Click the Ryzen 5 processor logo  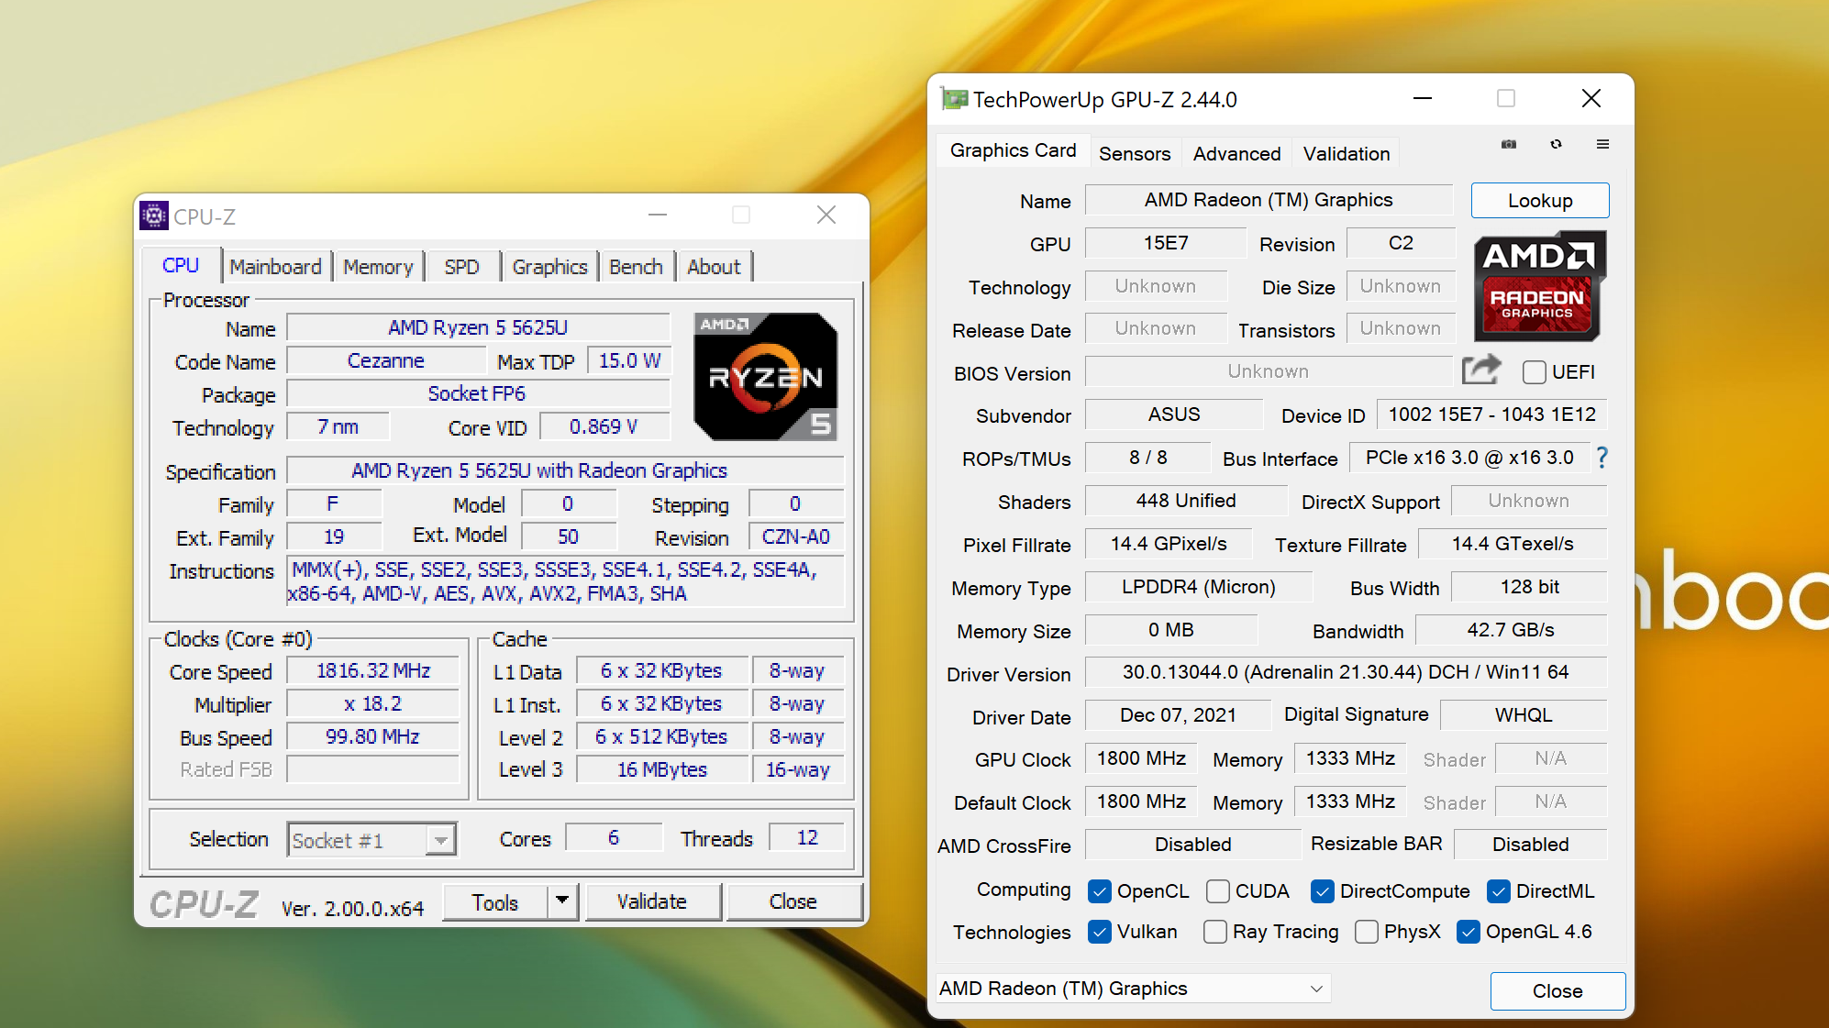765,376
